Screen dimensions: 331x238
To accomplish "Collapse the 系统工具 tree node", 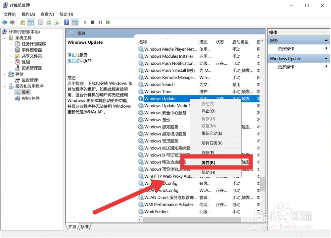I will point(5,38).
